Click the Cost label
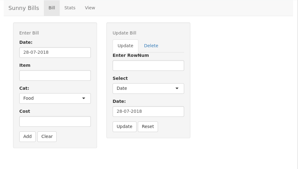 tap(25, 111)
